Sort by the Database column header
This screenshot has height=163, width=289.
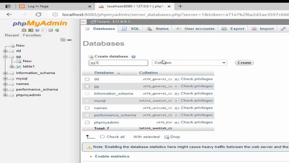click(x=104, y=72)
